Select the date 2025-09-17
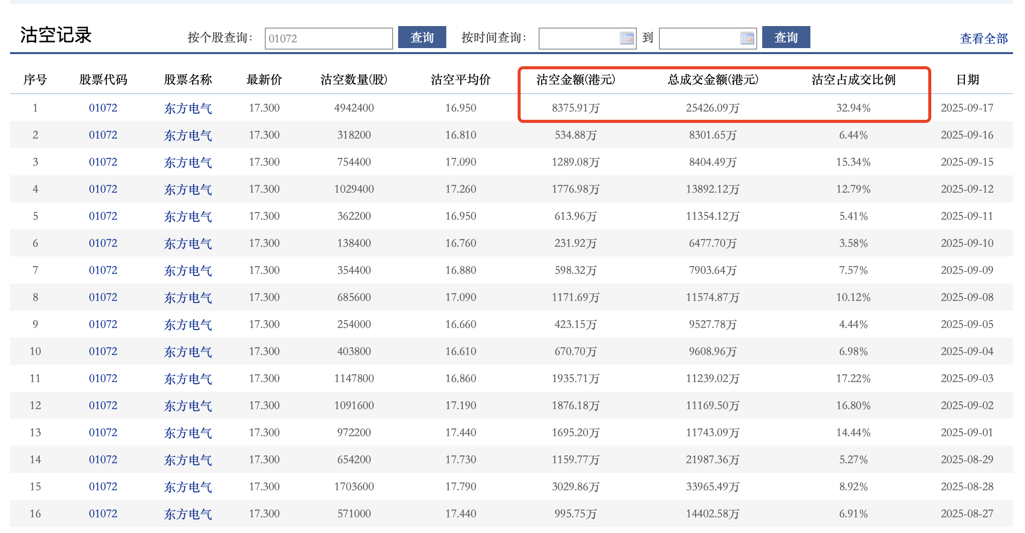Viewport: 1025px width, 533px height. pyautogui.click(x=967, y=108)
